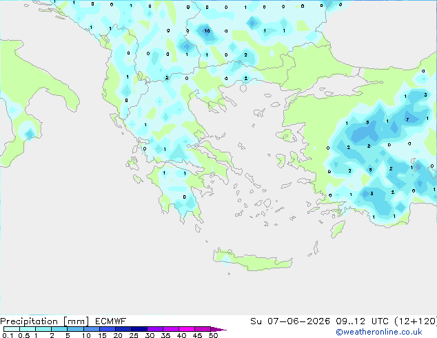The width and height of the screenshot is (437, 338).
Task: Click the '(12+120)' forecast run text
Action: coord(416,321)
